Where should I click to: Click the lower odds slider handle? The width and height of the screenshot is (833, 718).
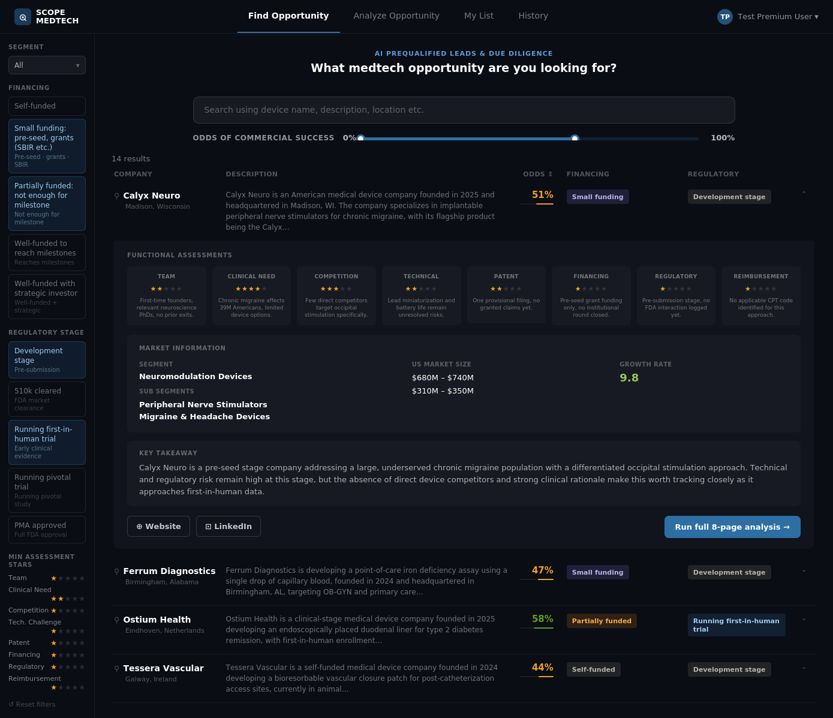click(x=360, y=139)
